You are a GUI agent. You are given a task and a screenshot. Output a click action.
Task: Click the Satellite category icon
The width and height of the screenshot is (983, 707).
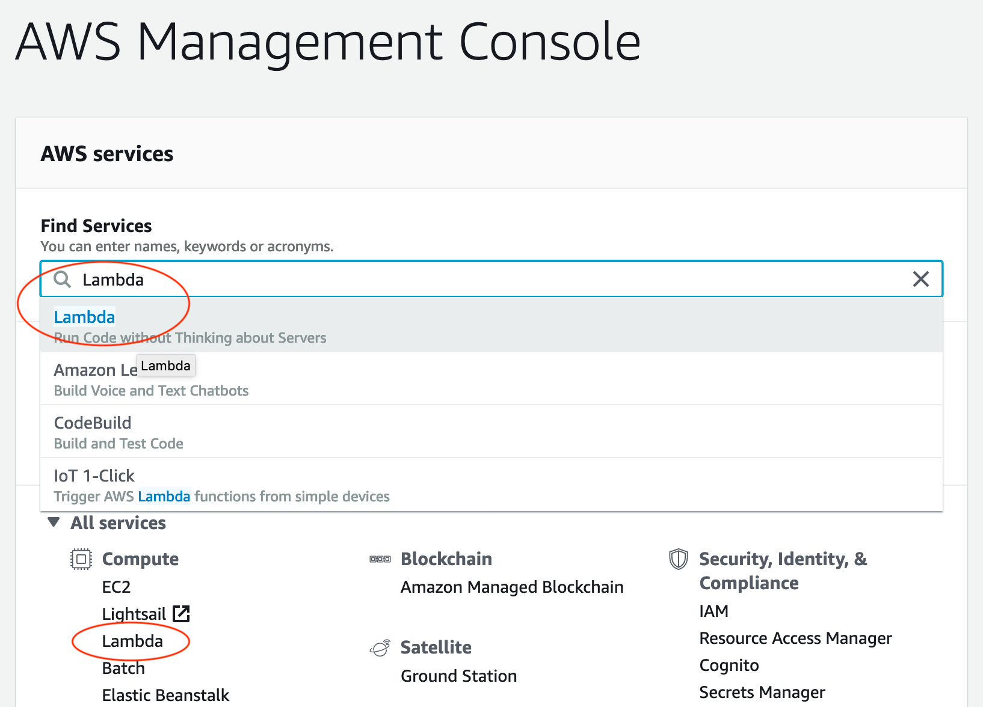click(380, 647)
